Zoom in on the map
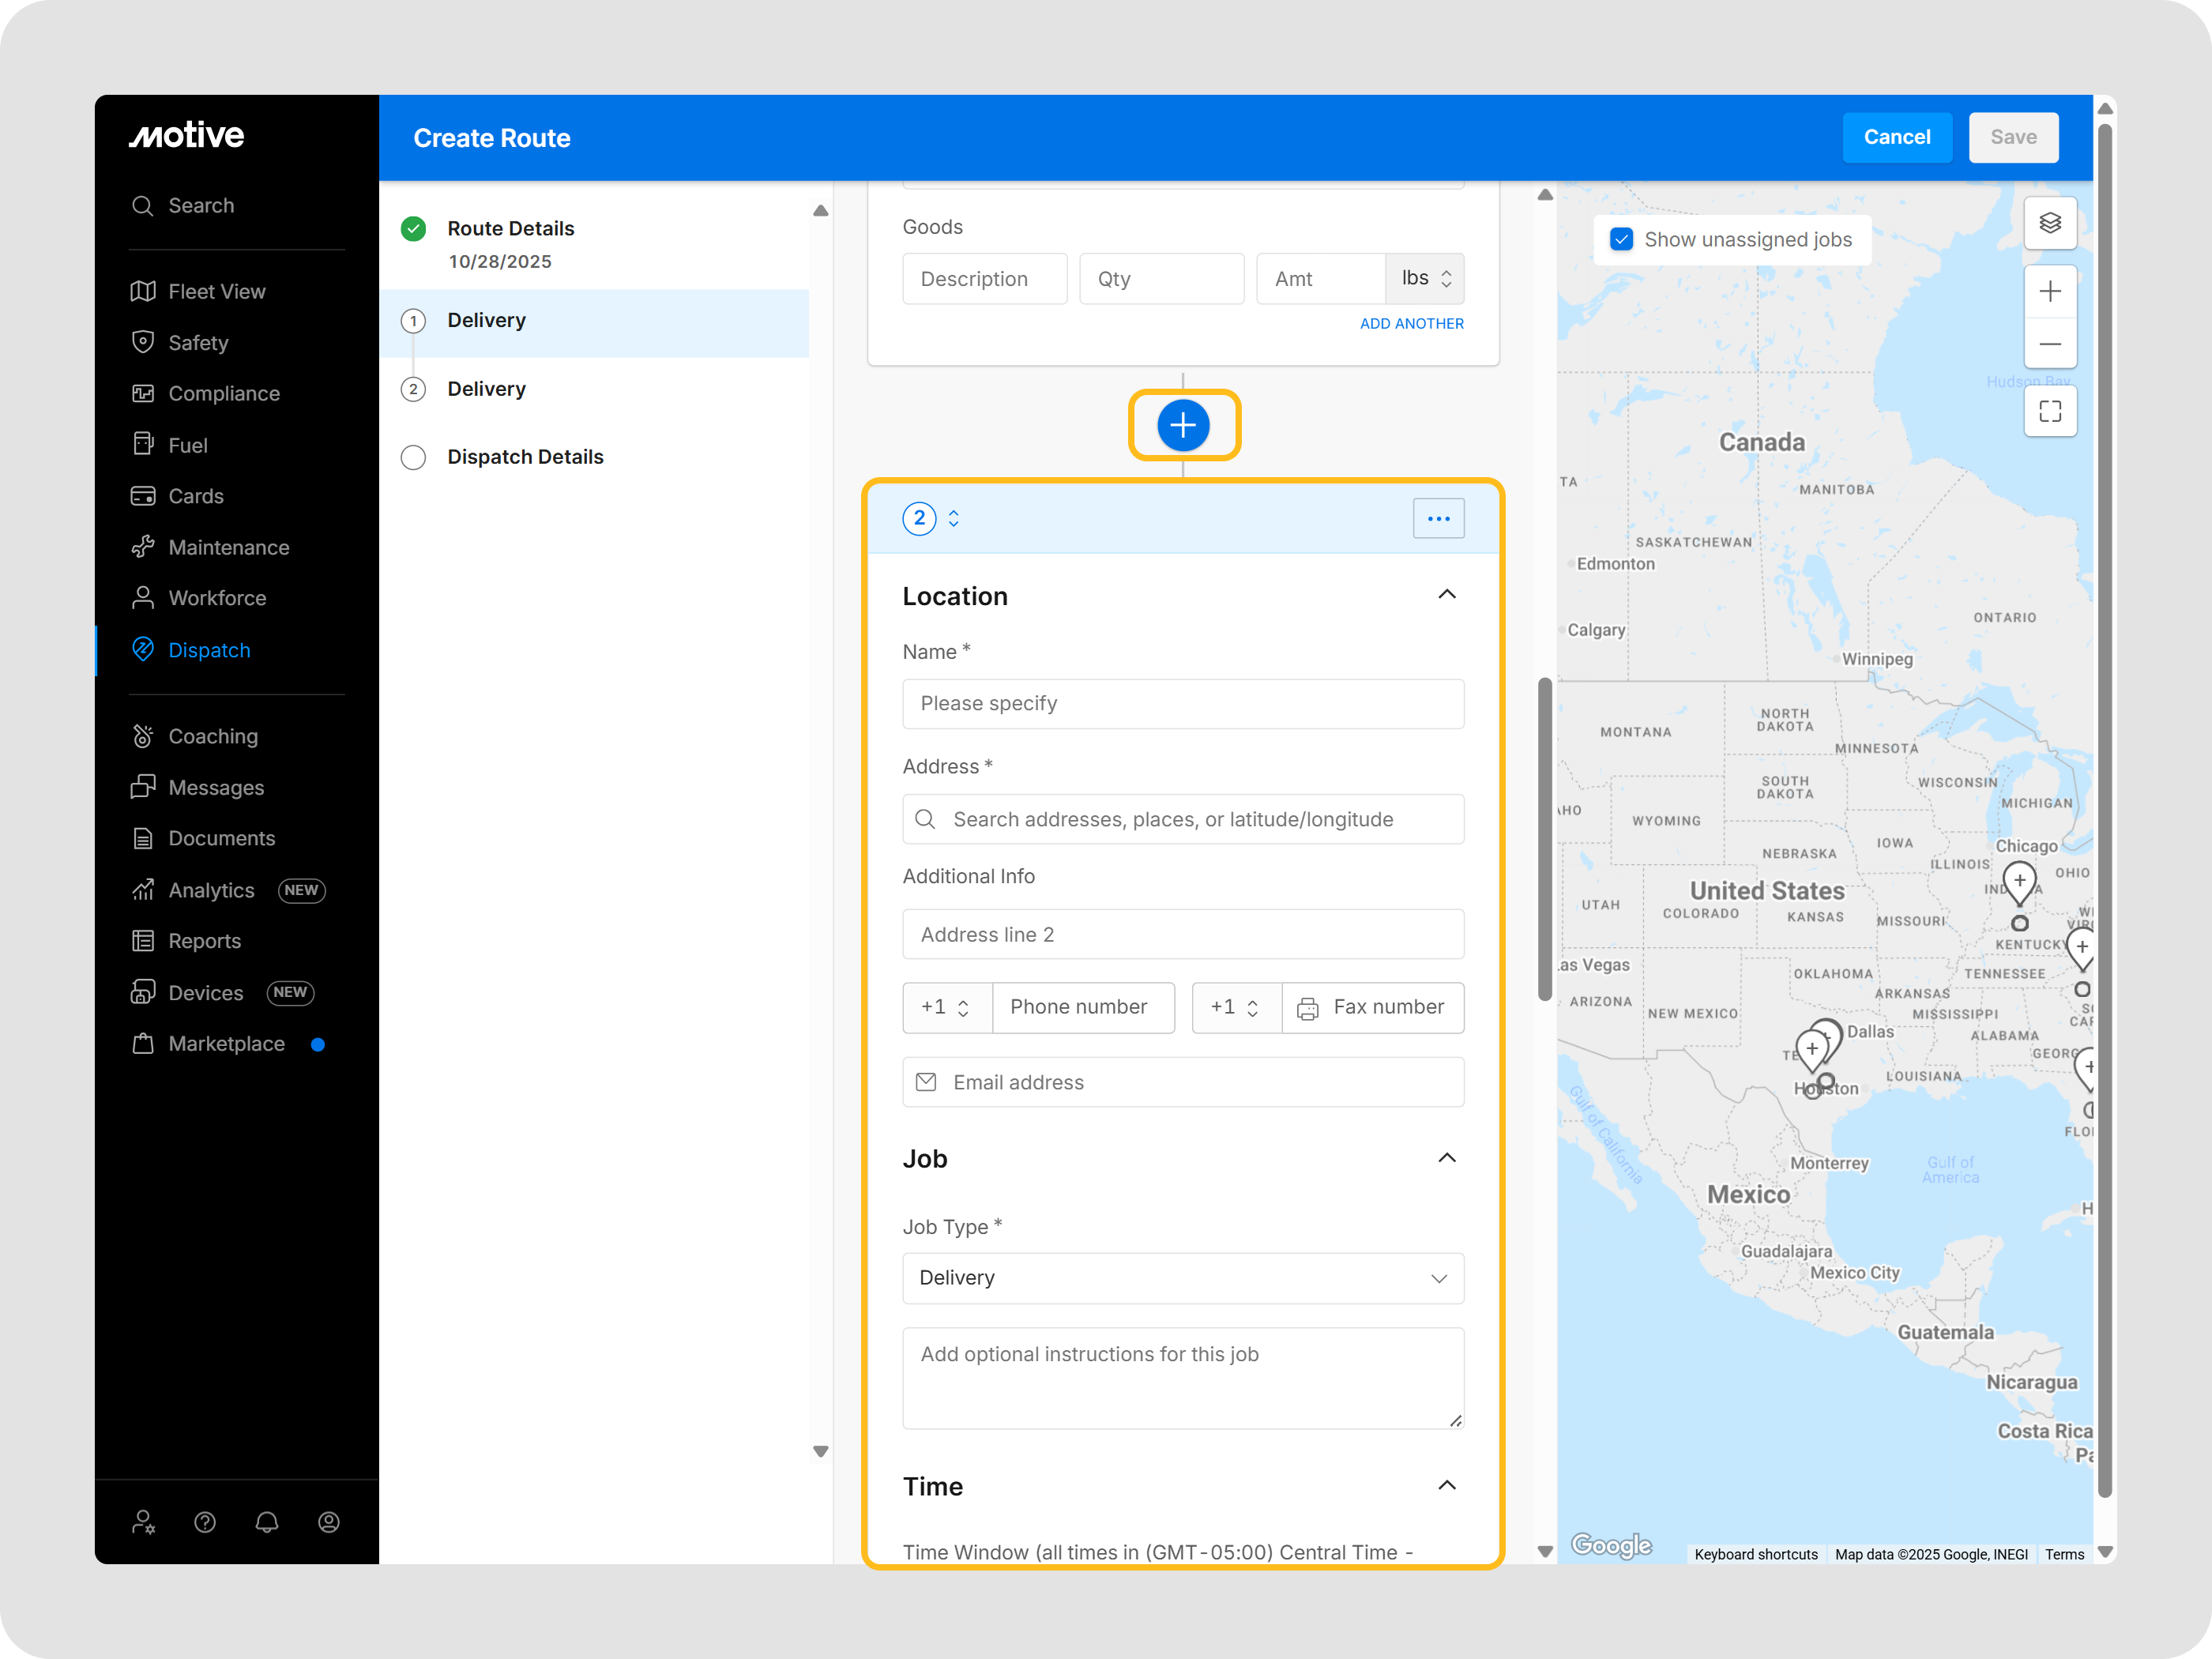 [x=2049, y=291]
